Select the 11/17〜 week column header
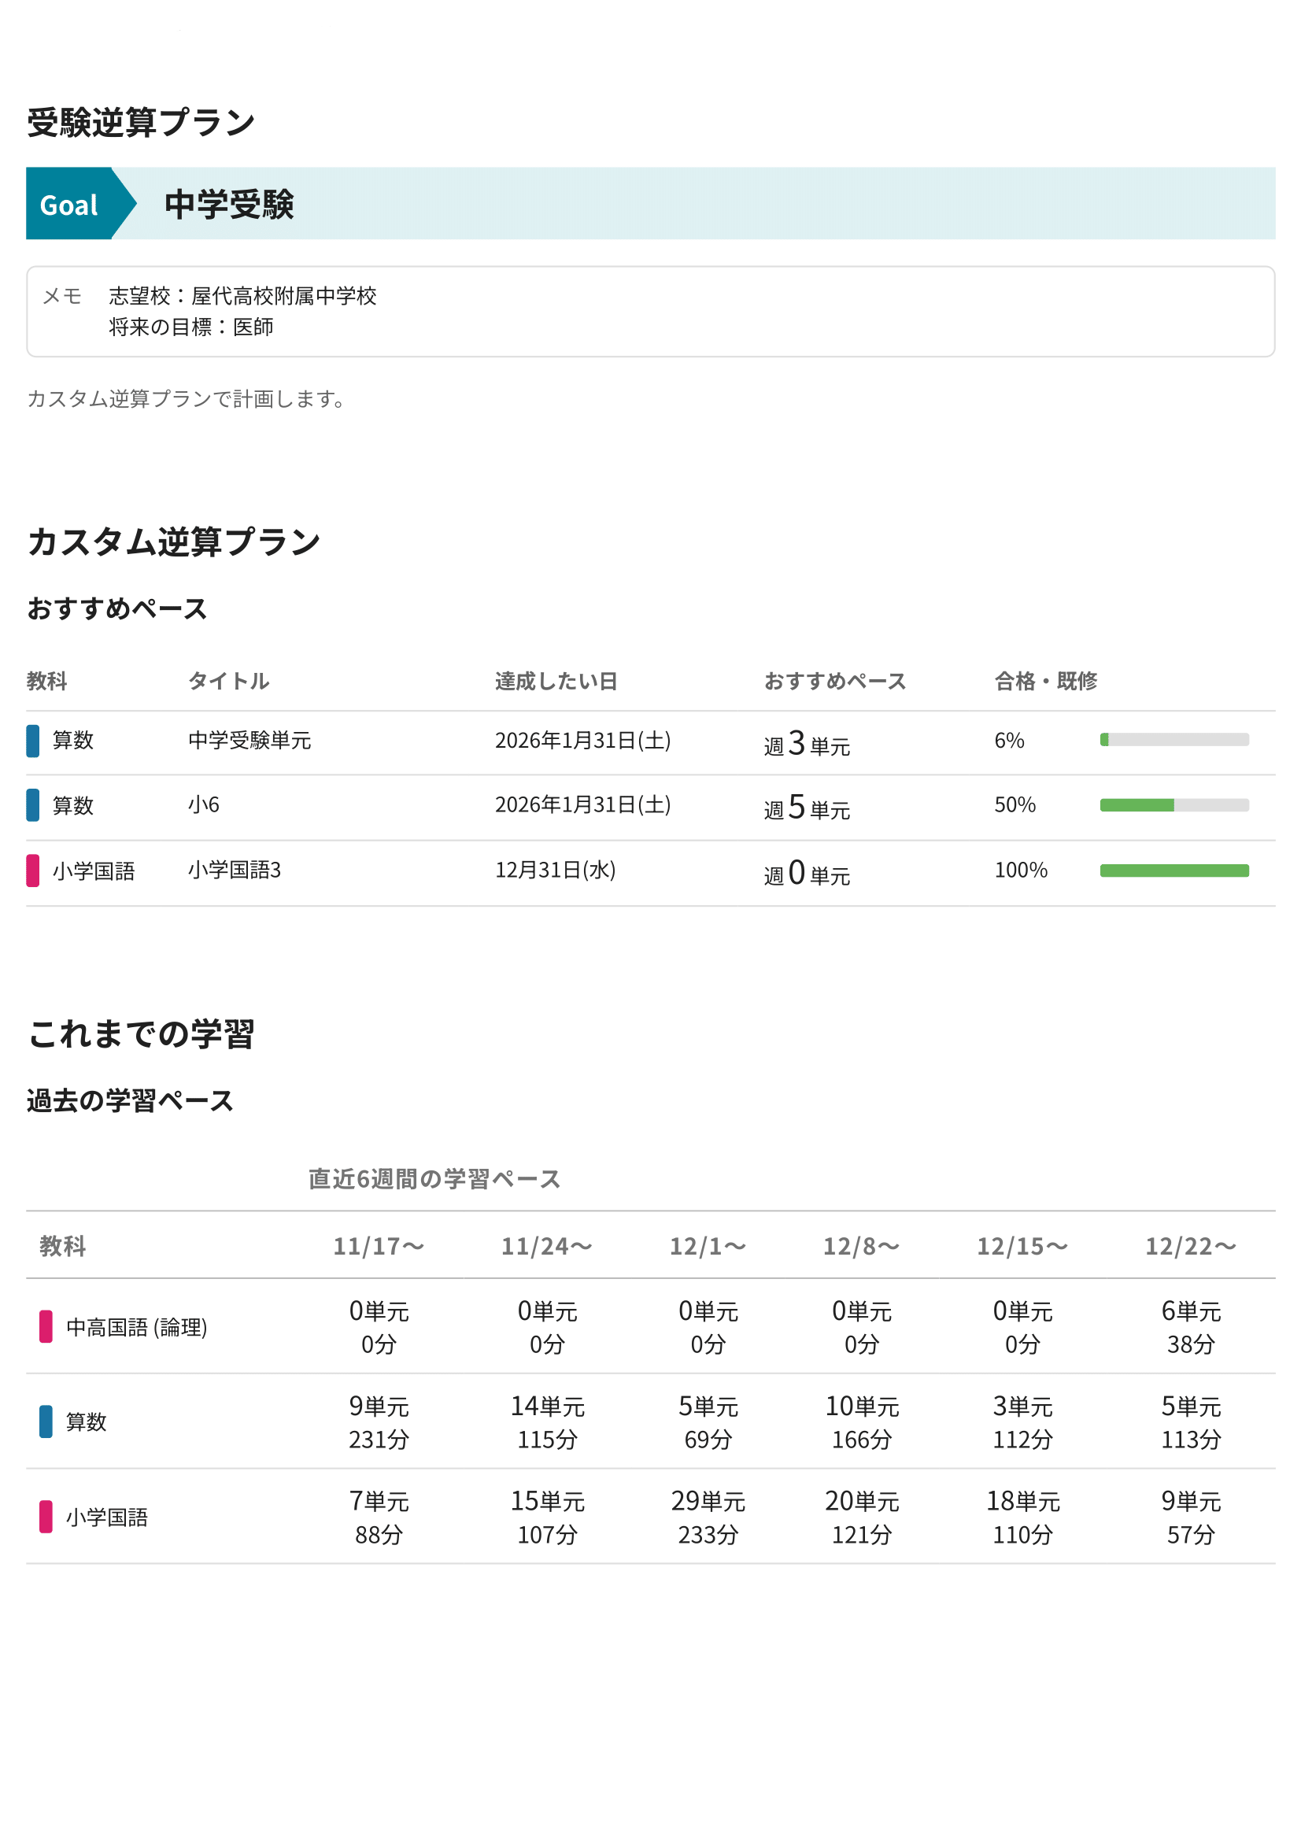Image resolution: width=1301 pixels, height=1841 pixels. coord(379,1246)
